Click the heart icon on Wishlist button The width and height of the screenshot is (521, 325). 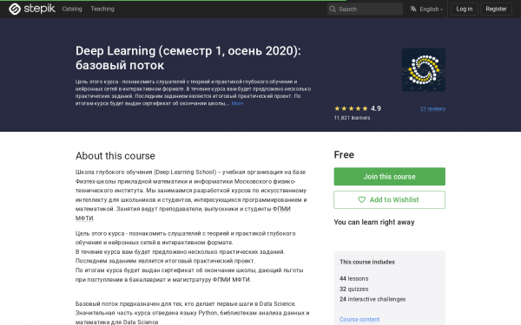click(361, 199)
